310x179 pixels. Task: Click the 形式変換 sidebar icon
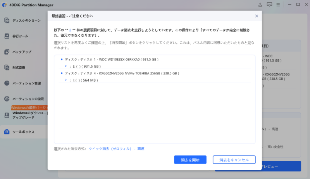point(7,67)
